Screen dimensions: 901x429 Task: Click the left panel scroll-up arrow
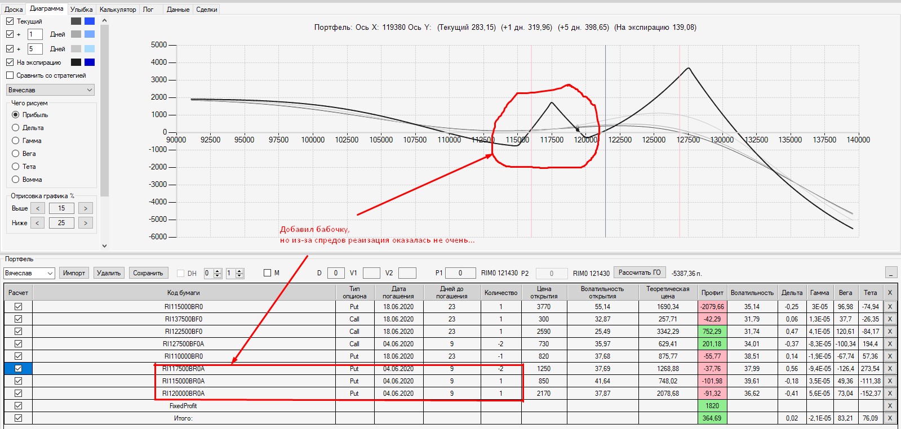pos(104,21)
